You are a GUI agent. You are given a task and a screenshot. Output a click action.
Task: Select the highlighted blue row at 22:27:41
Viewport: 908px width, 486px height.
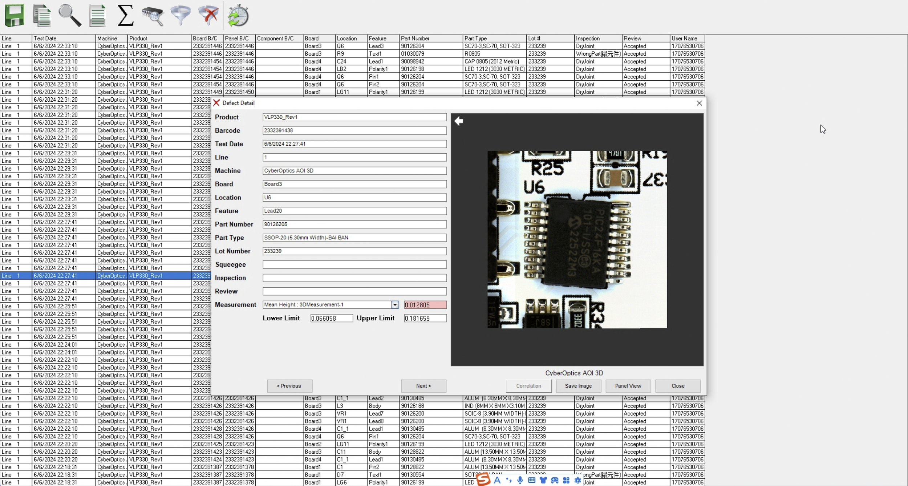point(105,276)
